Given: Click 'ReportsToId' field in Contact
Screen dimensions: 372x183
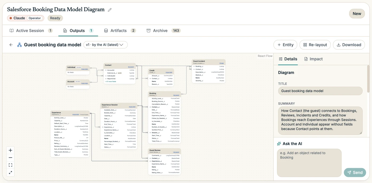Looking at the screenshot, I should click(120, 79).
